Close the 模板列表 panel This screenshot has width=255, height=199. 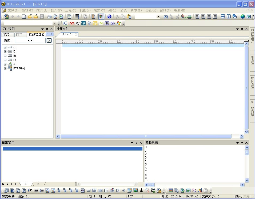click(x=246, y=143)
